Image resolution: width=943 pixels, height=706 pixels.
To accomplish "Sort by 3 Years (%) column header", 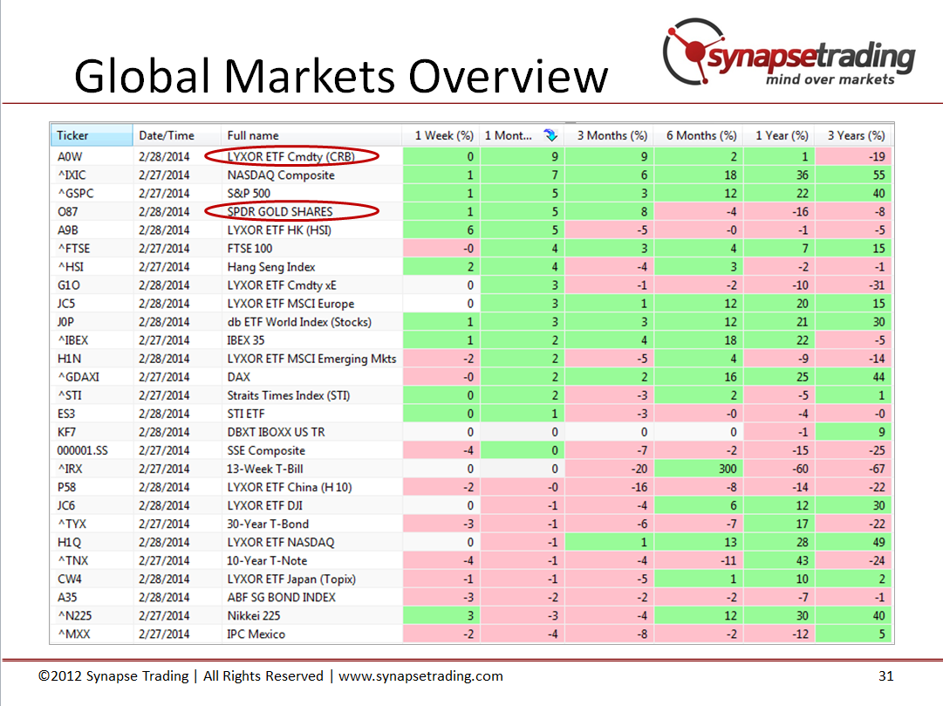I will click(x=856, y=135).
